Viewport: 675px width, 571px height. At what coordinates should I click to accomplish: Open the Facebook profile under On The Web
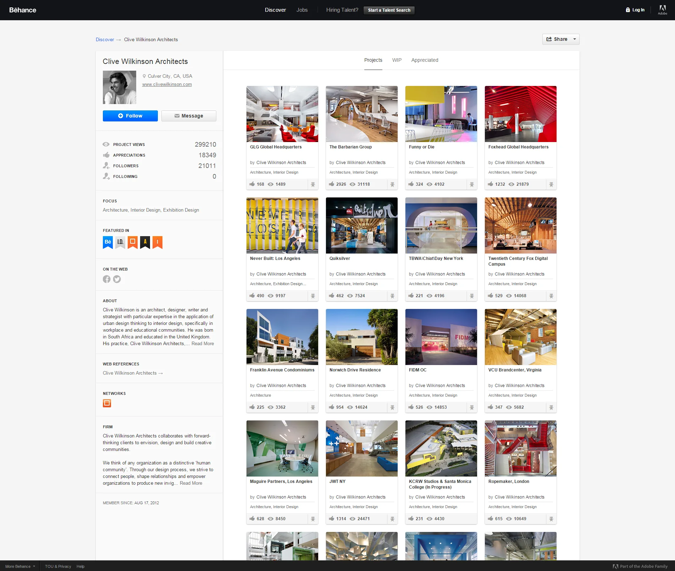point(106,279)
